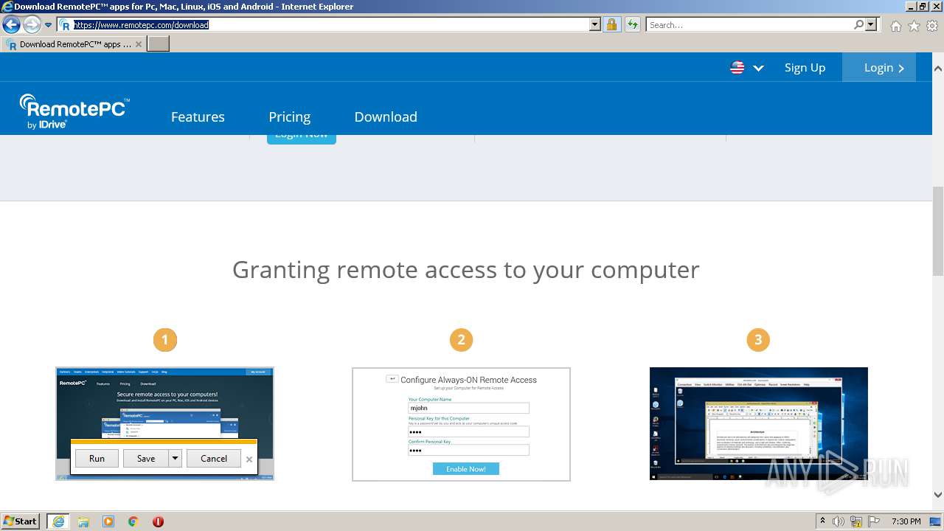The height and width of the screenshot is (531, 944).
Task: Open Windows Media Player taskbar icon
Action: (108, 521)
